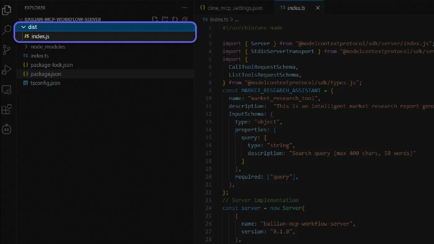Open the Remote Explorer view

[7, 90]
